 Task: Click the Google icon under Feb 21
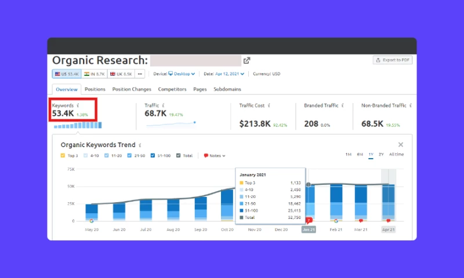[x=335, y=221]
